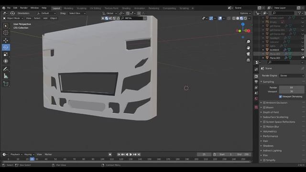Screen dimensions: 306x172
Task: Open Global transform orientation dropdown
Action: click(109, 13)
